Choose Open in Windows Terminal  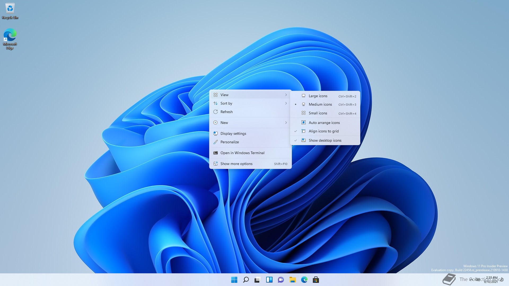pos(242,153)
